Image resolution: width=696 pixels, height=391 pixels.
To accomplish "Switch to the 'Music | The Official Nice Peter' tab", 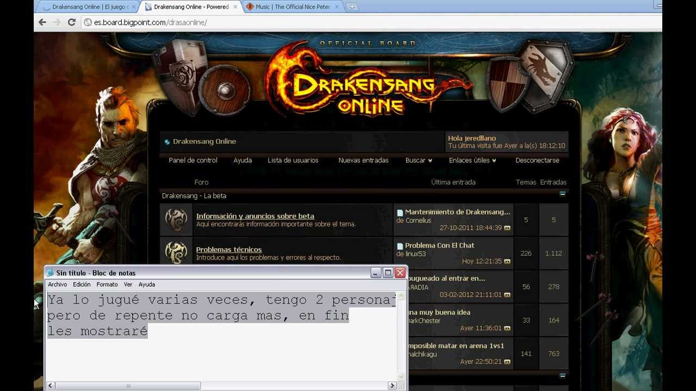I will [x=294, y=7].
